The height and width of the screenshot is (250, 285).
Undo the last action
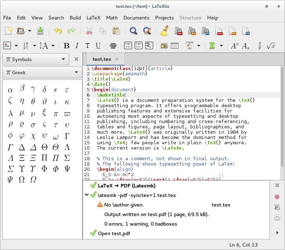point(58,31)
